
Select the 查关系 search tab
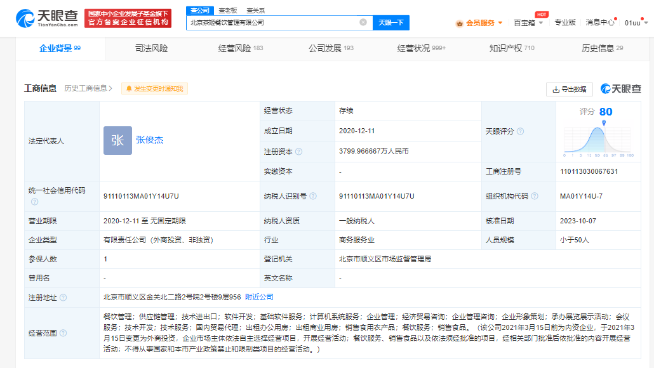click(x=256, y=10)
